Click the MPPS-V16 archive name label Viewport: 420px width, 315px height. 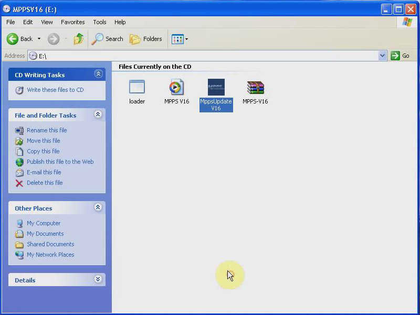(255, 101)
